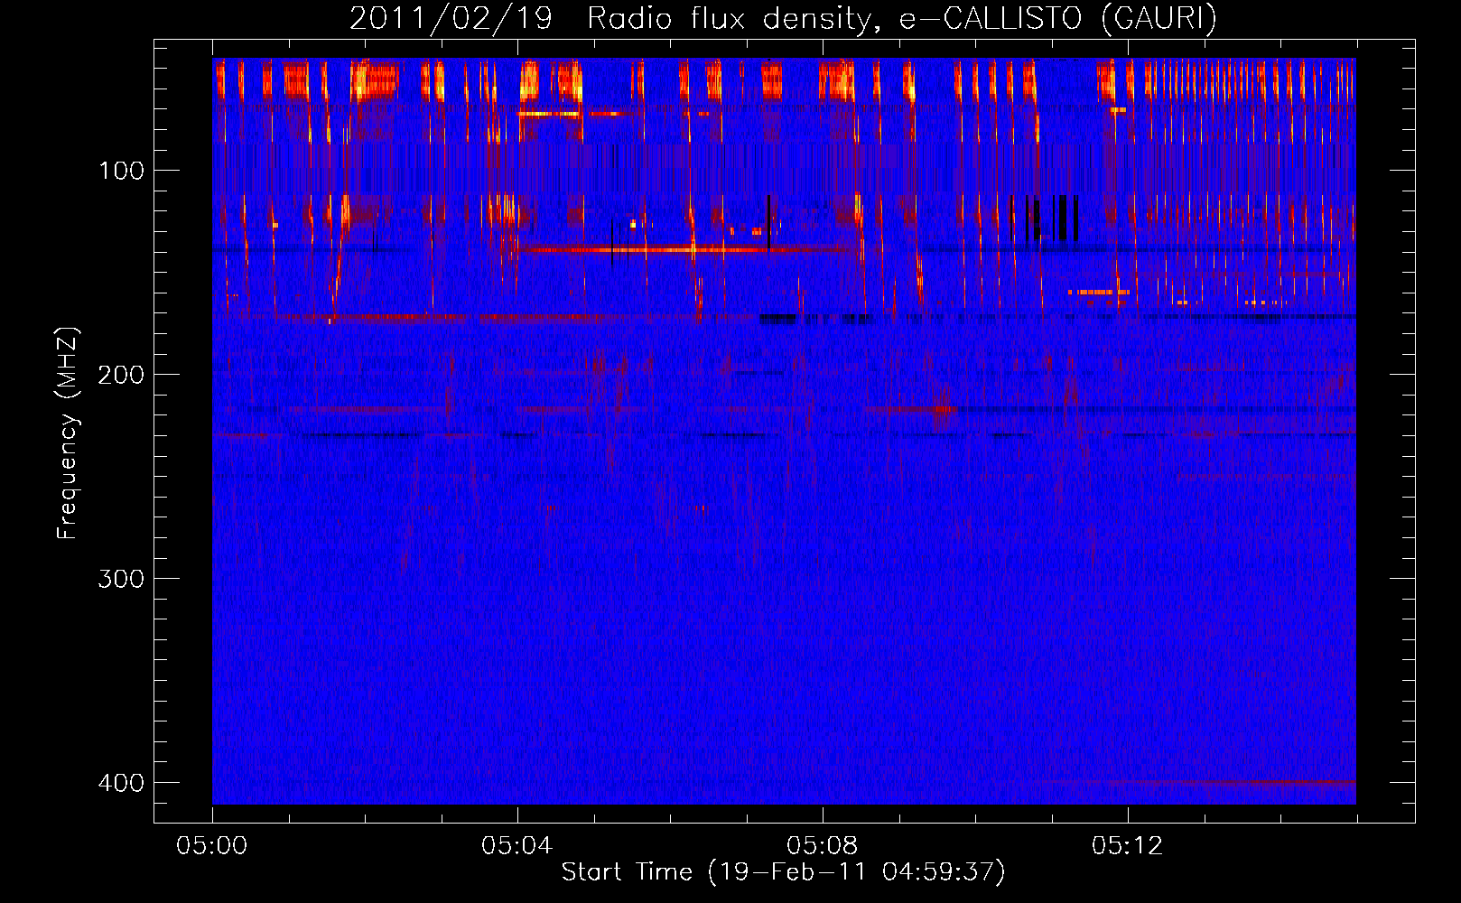Click the 05:04 time axis label
This screenshot has width=1461, height=903.
point(517,846)
